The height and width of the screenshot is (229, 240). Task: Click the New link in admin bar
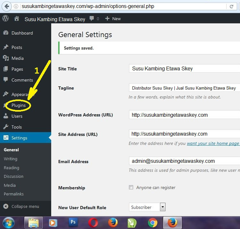point(116,19)
